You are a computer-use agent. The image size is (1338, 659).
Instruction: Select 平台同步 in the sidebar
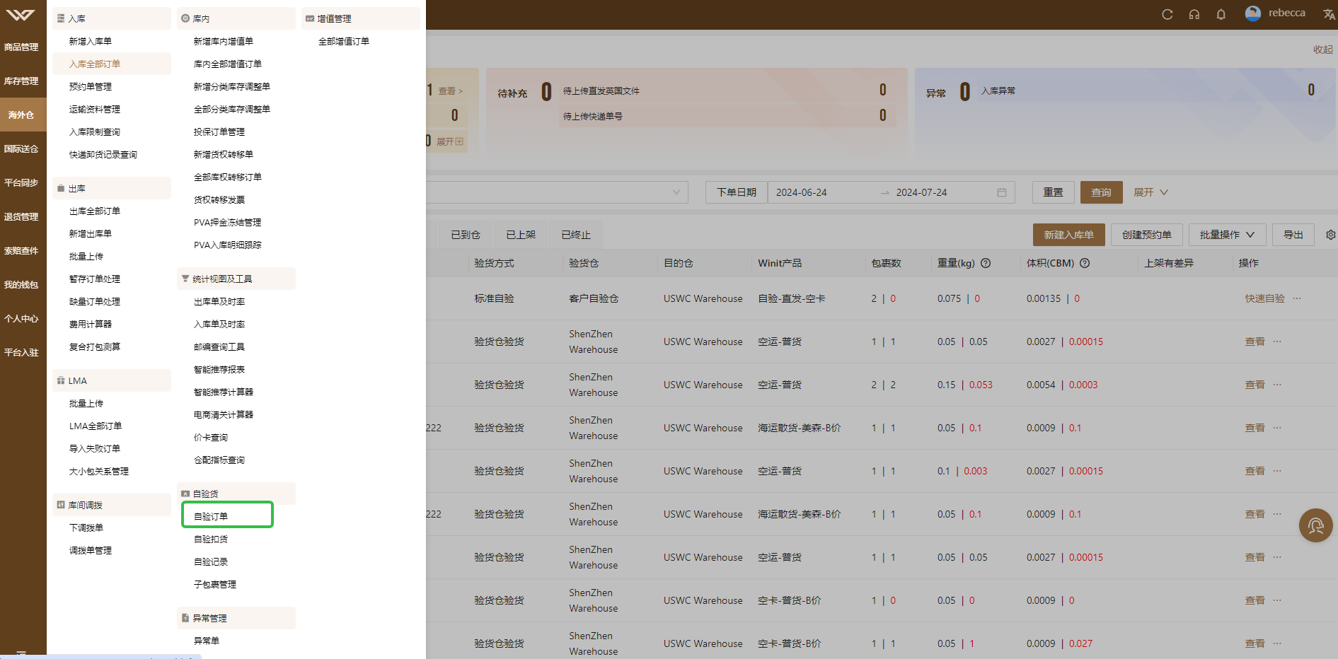point(21,183)
